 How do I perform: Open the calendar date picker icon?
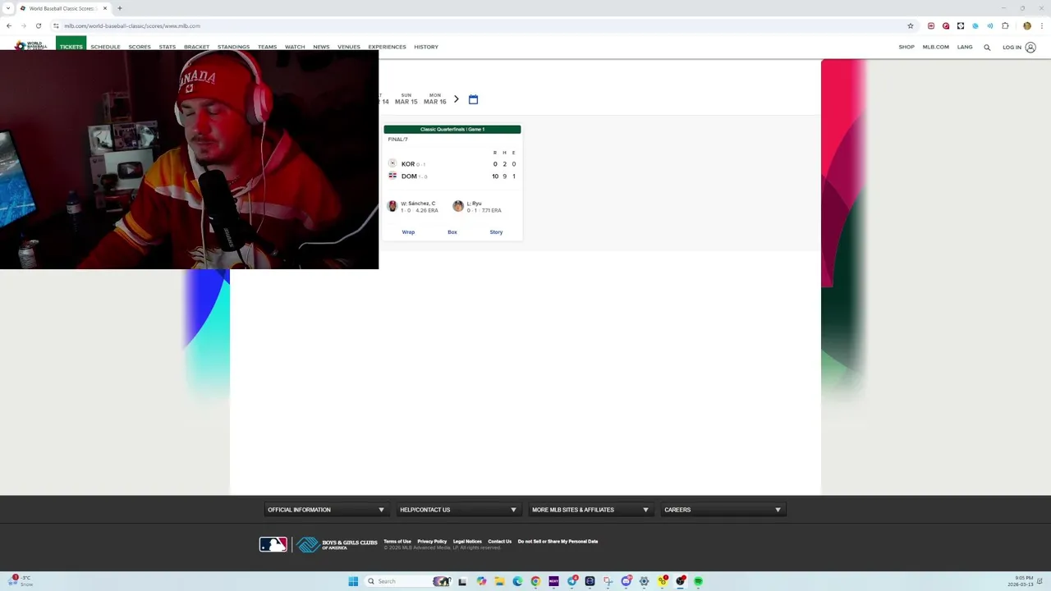(x=473, y=99)
